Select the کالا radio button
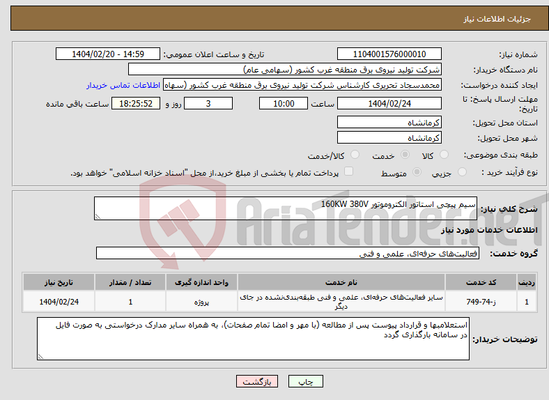549x400 pixels. [444, 155]
